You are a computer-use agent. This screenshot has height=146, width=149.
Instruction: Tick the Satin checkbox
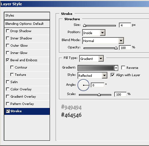[8, 82]
